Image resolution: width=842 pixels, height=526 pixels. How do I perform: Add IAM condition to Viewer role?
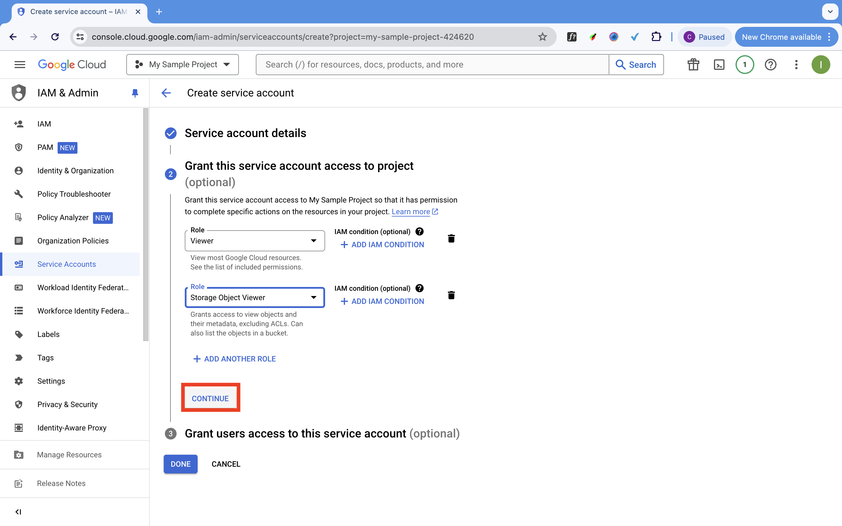pyautogui.click(x=382, y=245)
